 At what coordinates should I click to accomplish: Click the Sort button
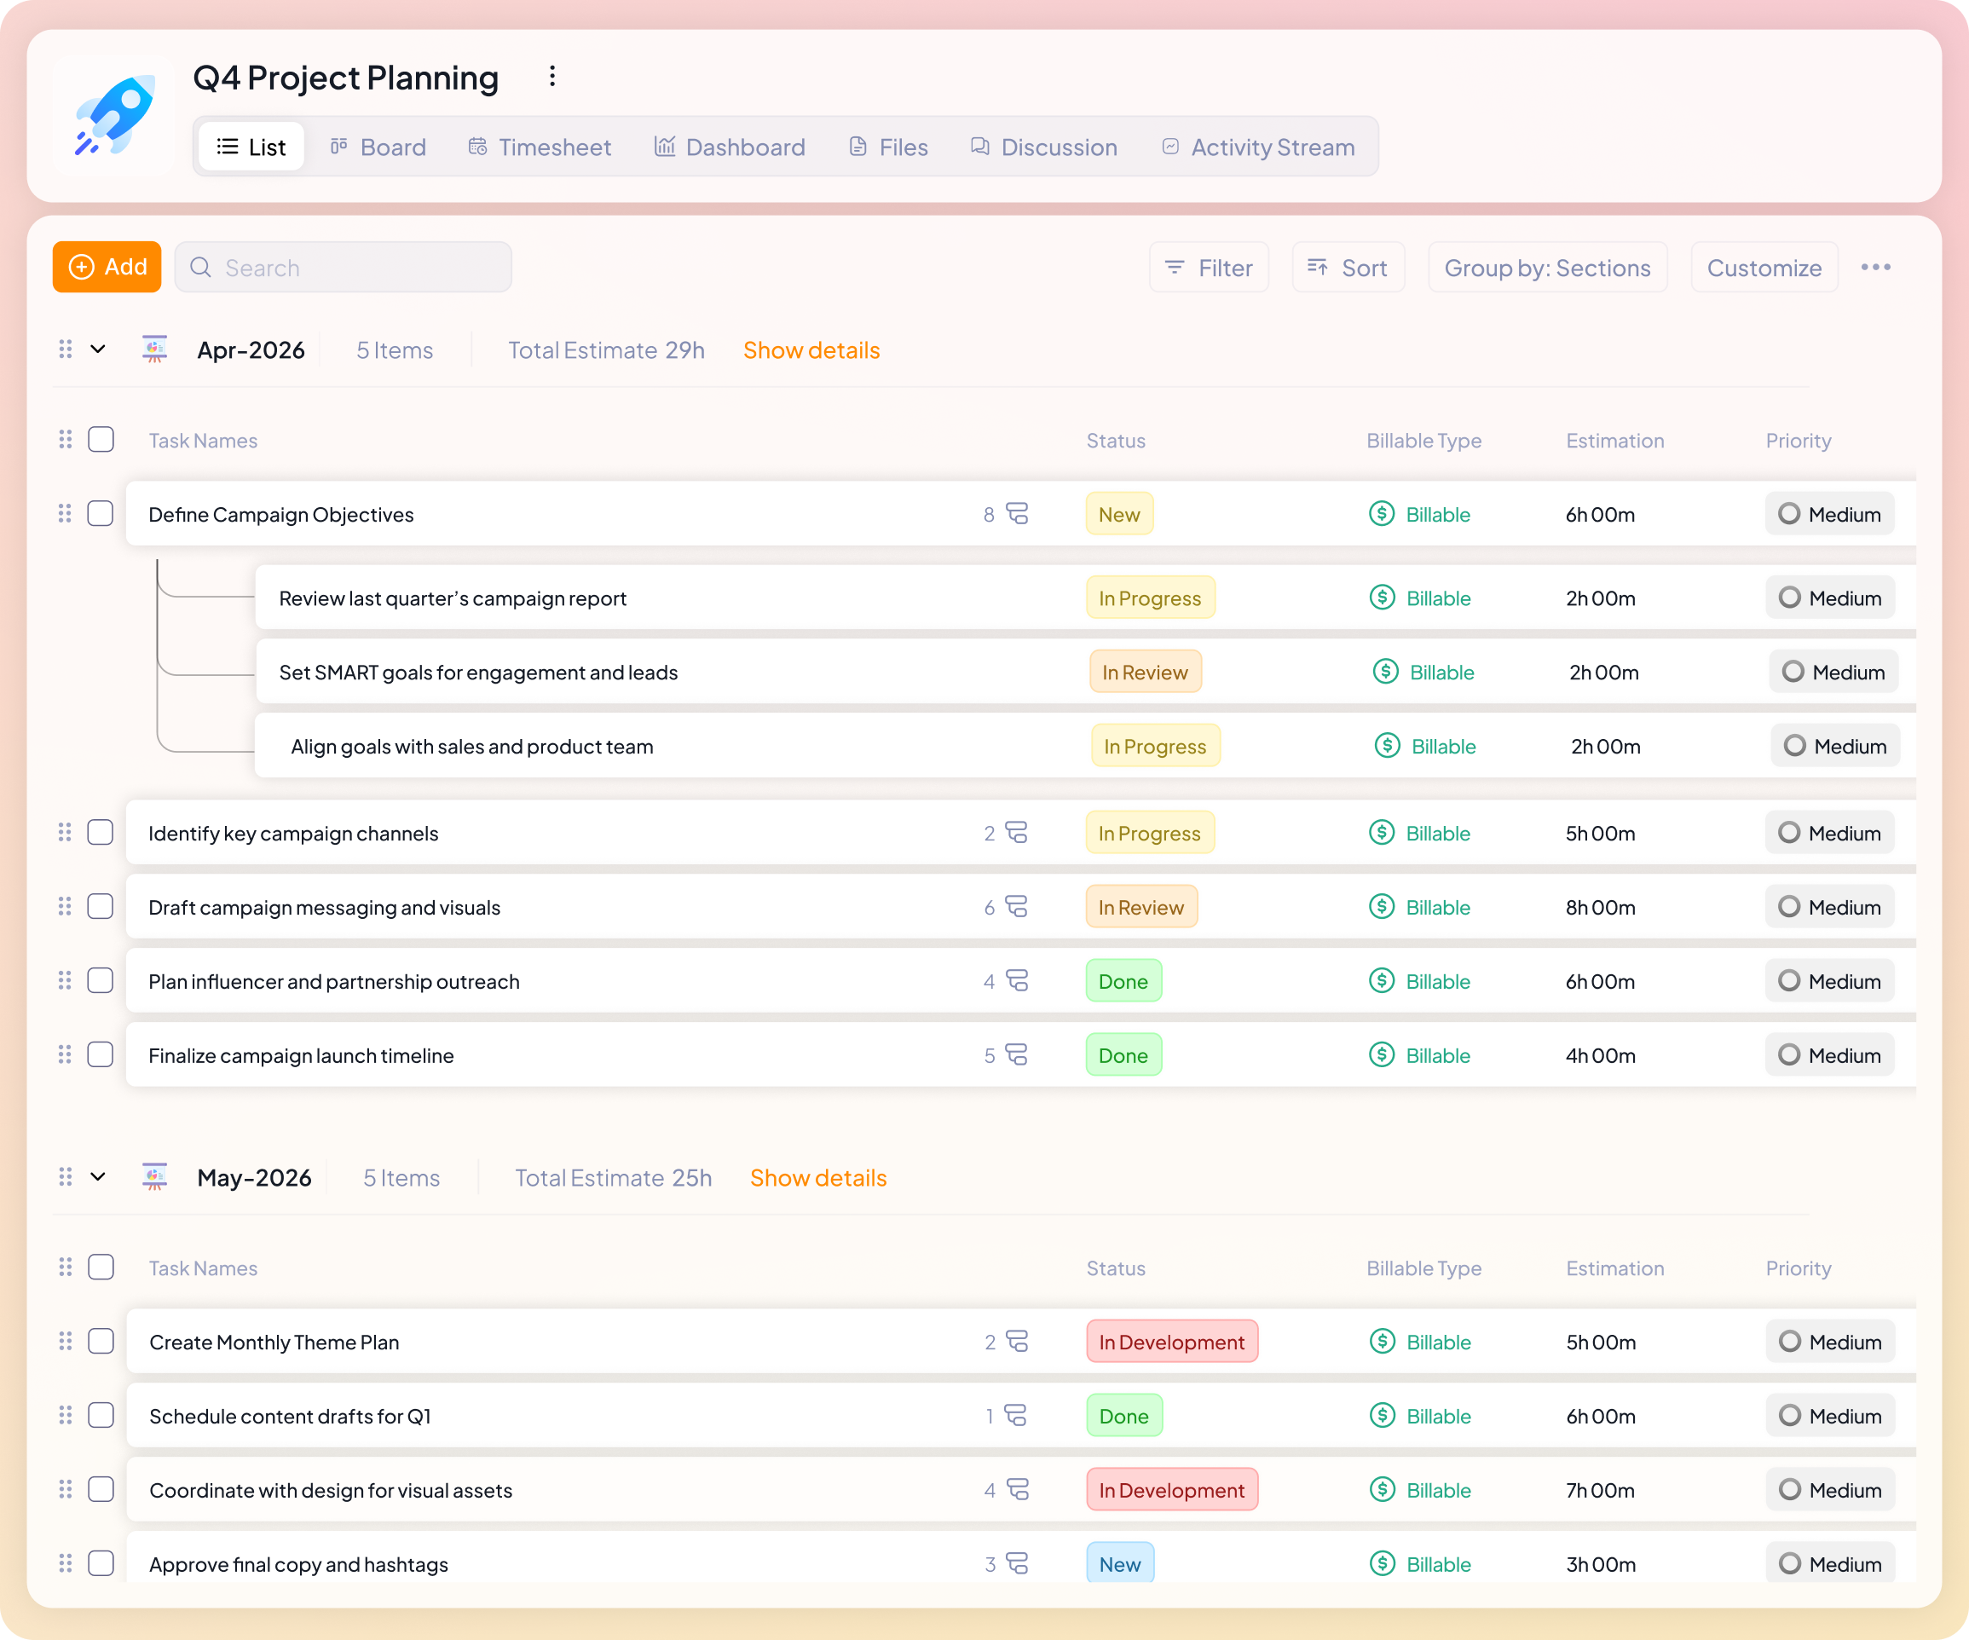click(x=1348, y=268)
